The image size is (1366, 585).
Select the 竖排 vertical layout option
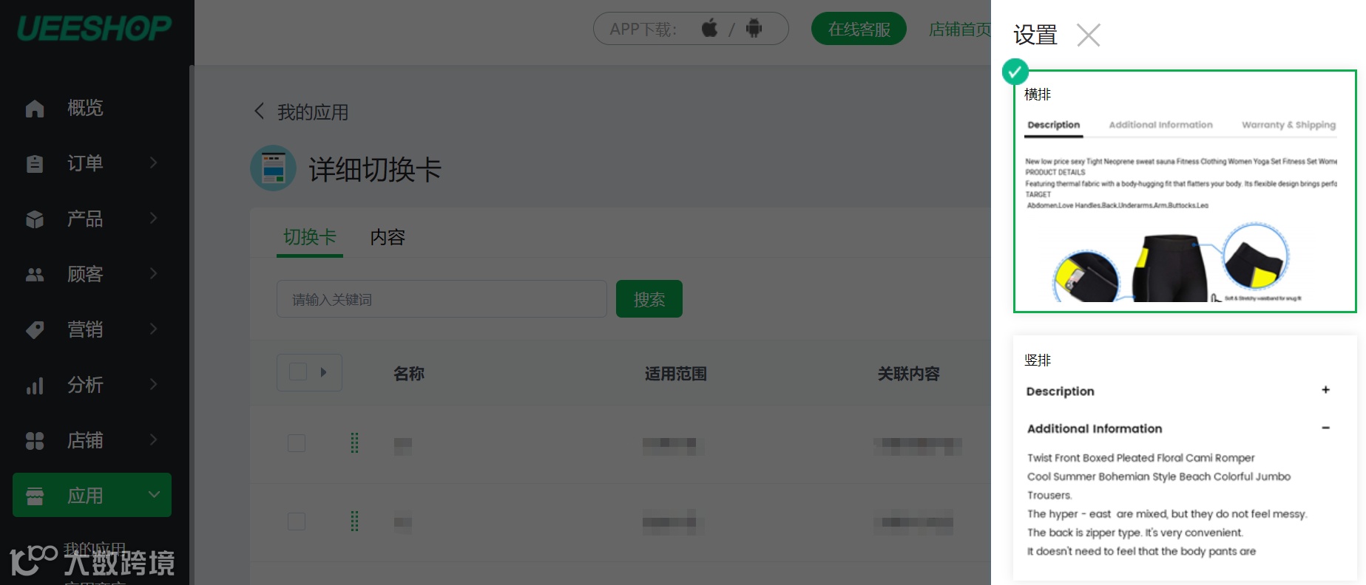1185,458
